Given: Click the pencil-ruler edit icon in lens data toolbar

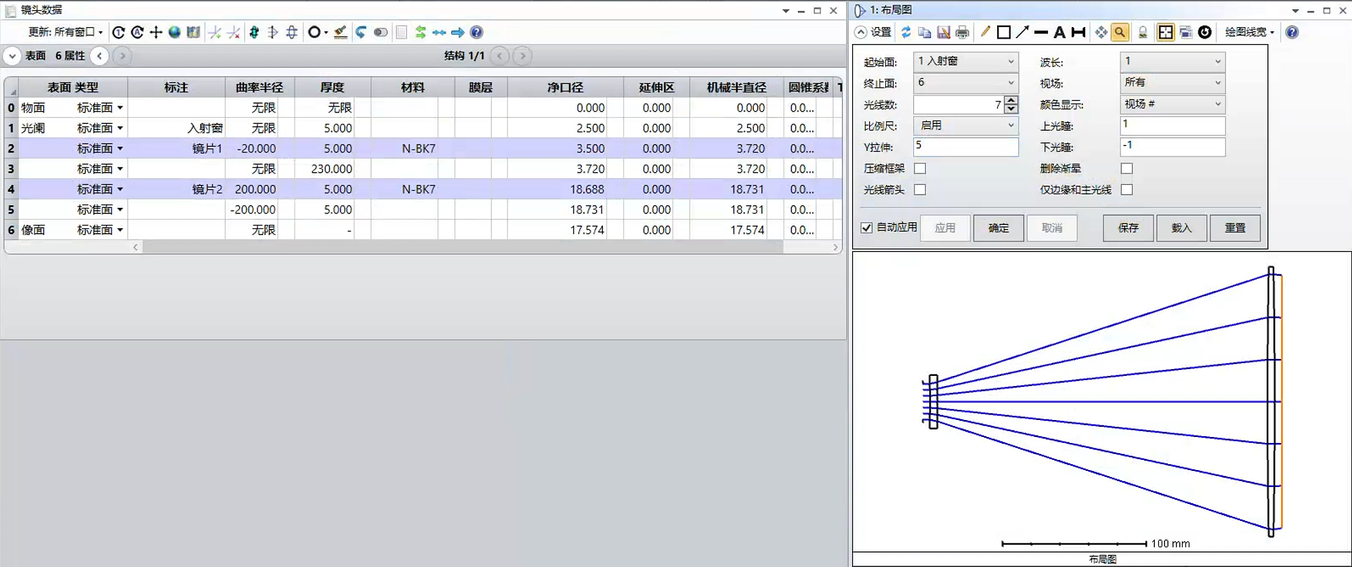Looking at the screenshot, I should point(341,33).
